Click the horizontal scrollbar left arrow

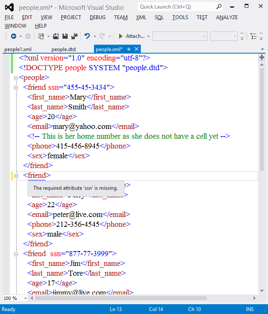32,298
